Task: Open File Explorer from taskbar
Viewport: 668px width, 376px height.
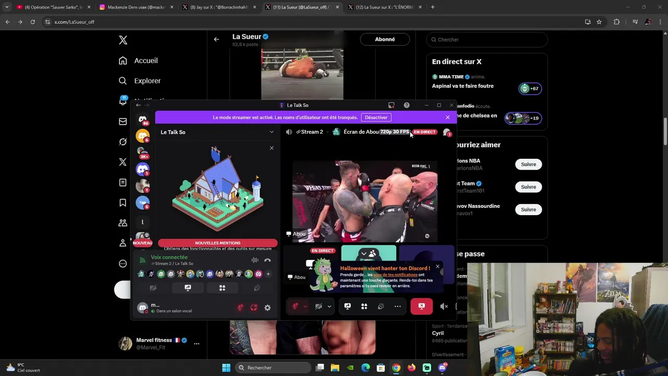Action: click(x=335, y=368)
